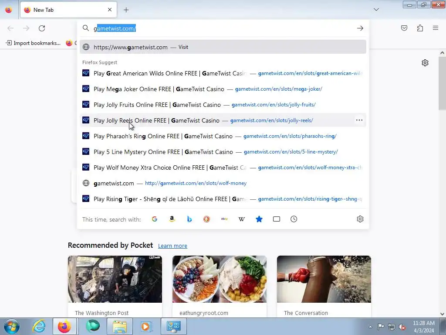The height and width of the screenshot is (335, 446).
Task: Open Windows Start button
Action: [x=12, y=326]
